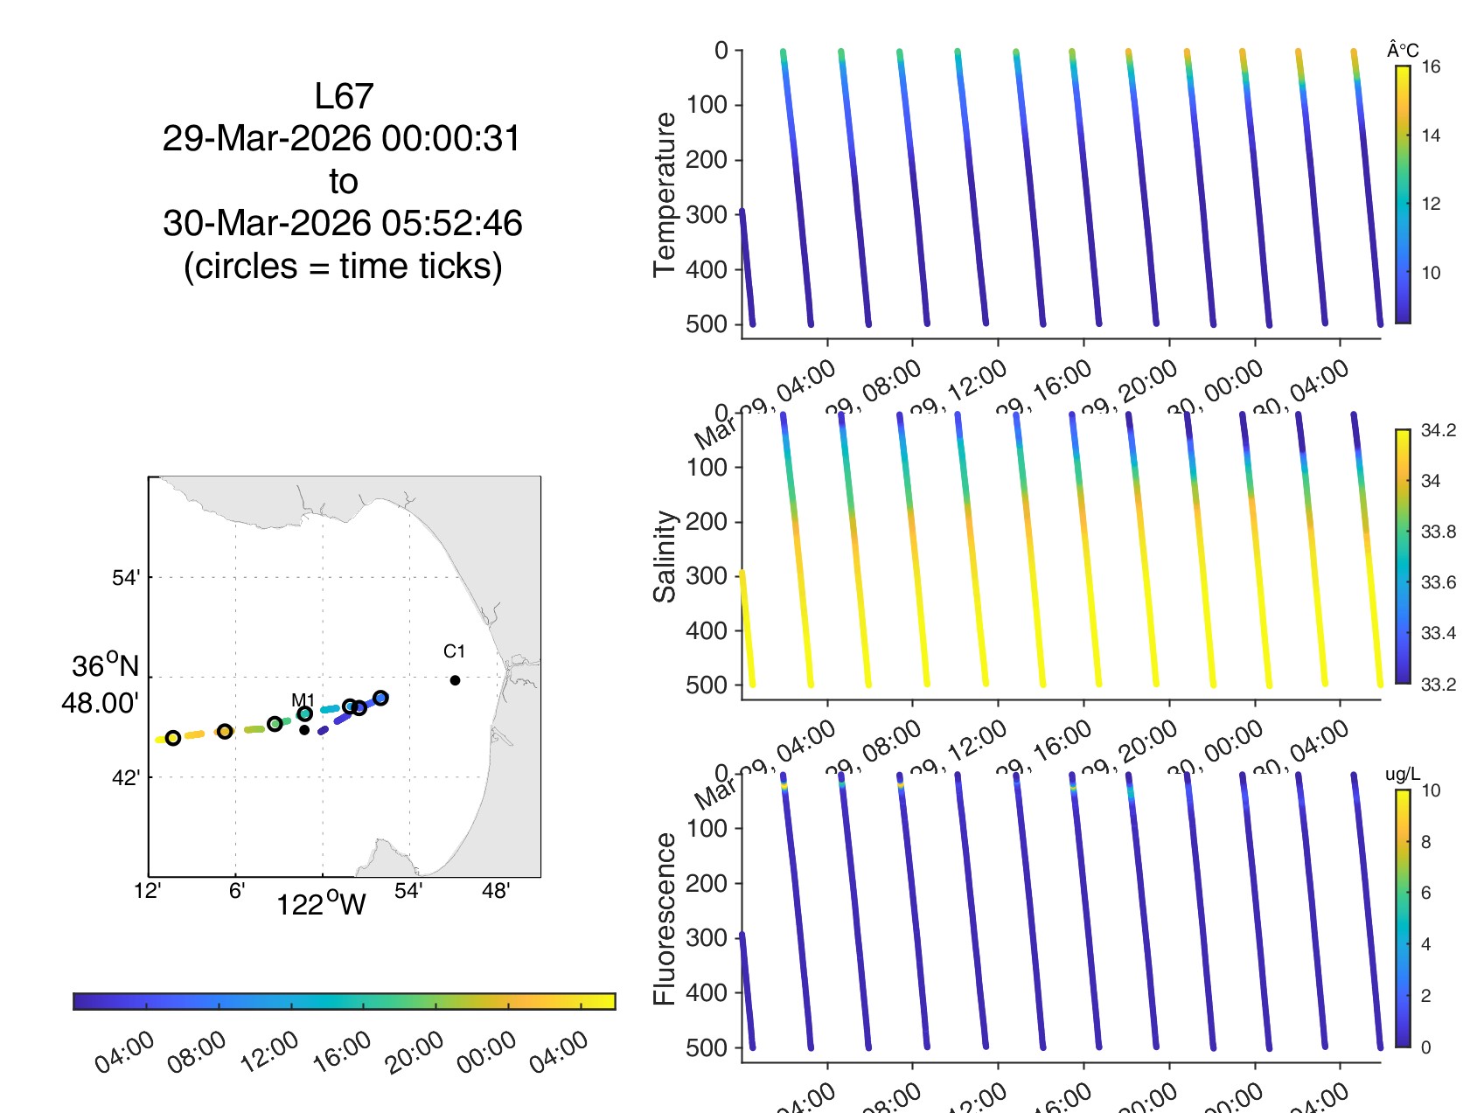Click the M1 mooring black dot on map
Screen dimensions: 1484x1113
coord(304,730)
